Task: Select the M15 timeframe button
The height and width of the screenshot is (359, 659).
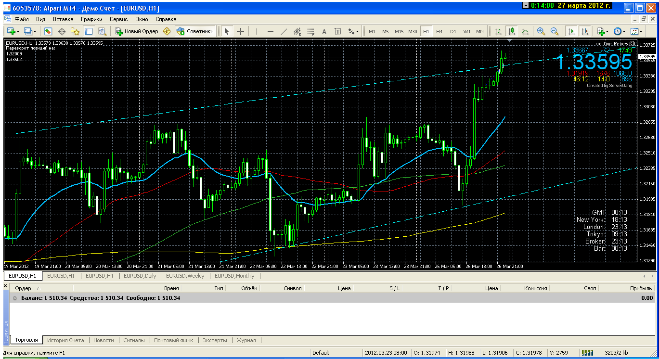Action: [x=399, y=31]
